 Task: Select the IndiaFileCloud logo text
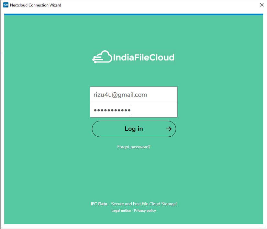[143, 57]
